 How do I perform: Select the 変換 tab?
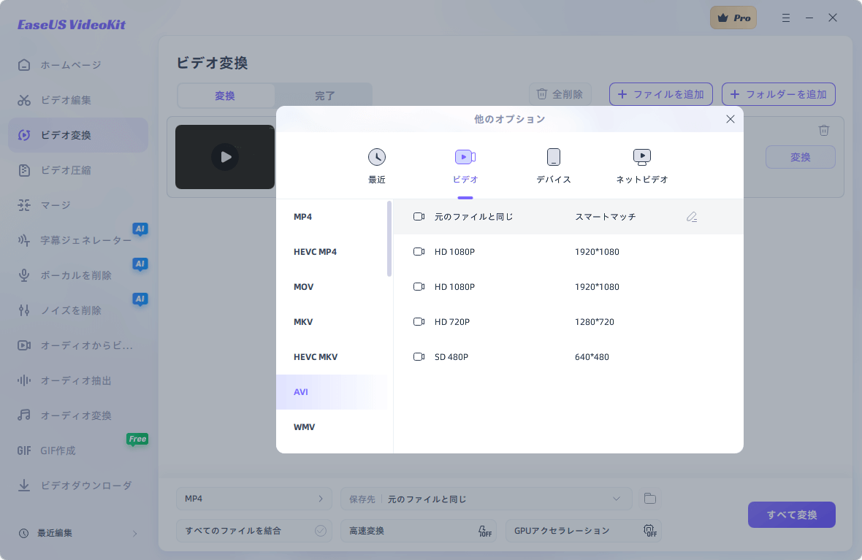point(226,96)
